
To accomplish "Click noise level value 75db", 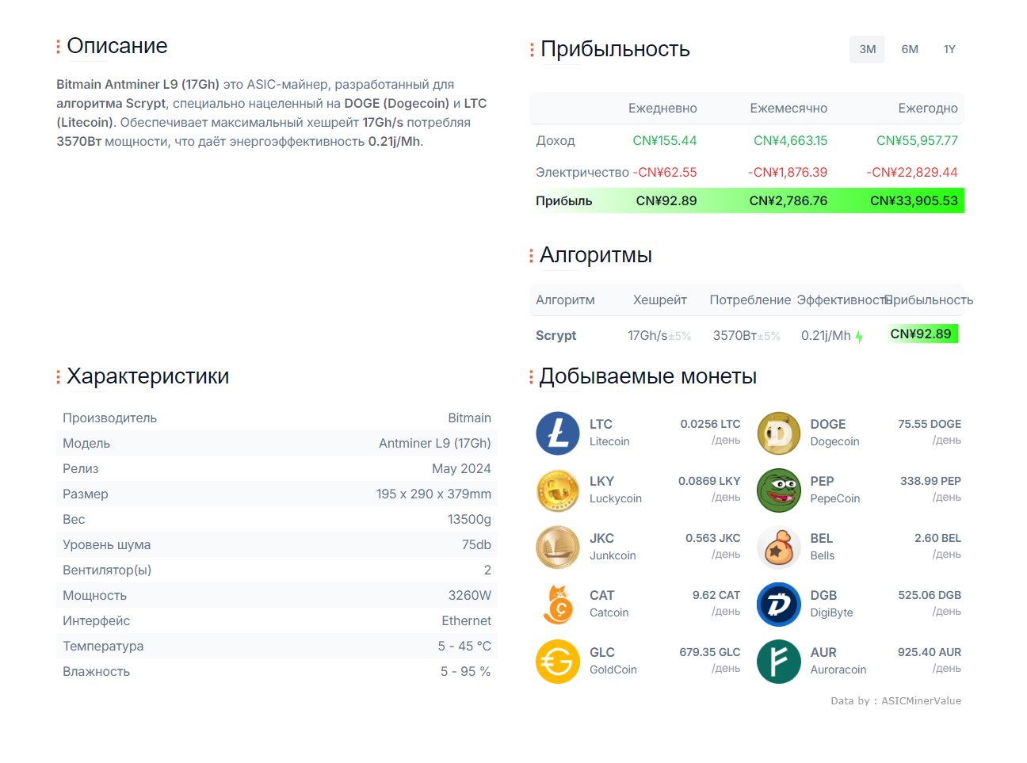I will tap(476, 544).
